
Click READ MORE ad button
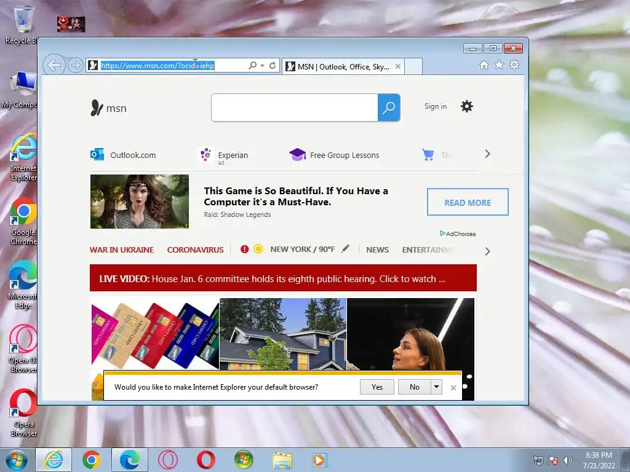468,202
